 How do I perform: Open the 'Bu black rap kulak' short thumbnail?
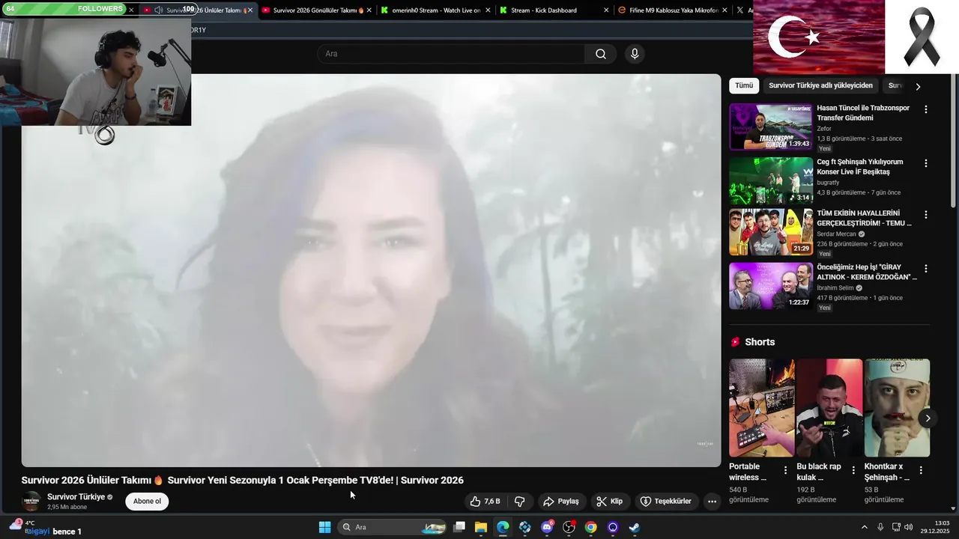click(x=829, y=408)
